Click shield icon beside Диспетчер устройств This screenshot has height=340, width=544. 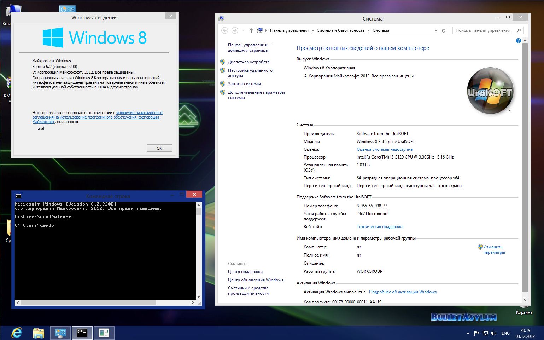[223, 62]
